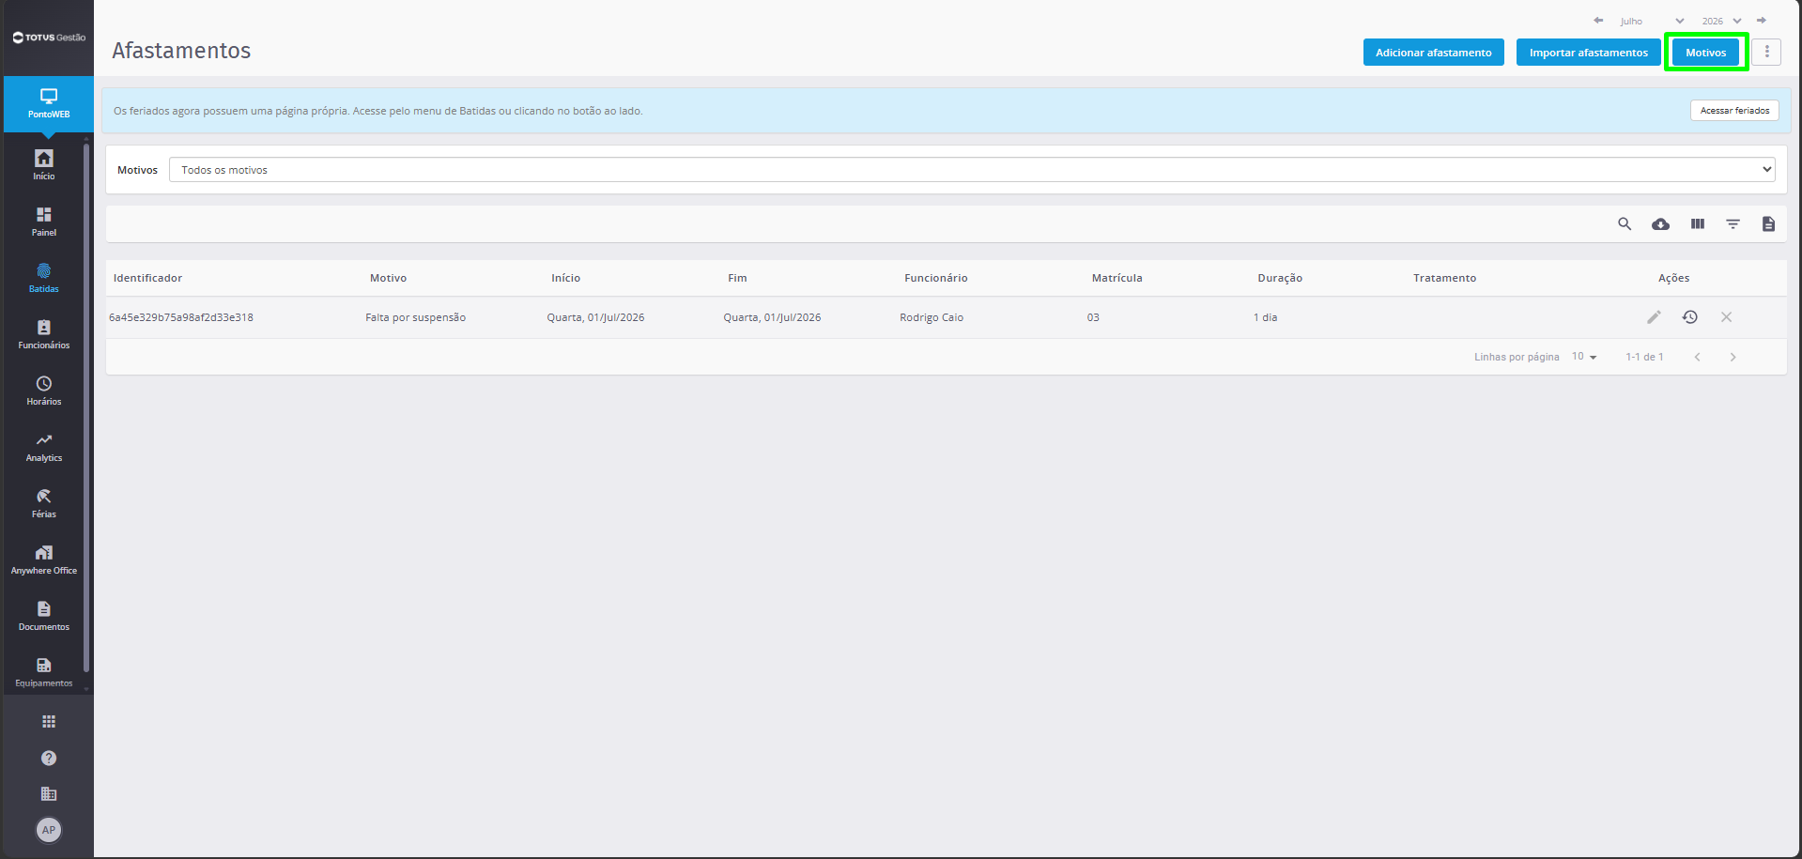Screen dimensions: 1802x859
Task: Go to previous month arrow
Action: pyautogui.click(x=1598, y=21)
